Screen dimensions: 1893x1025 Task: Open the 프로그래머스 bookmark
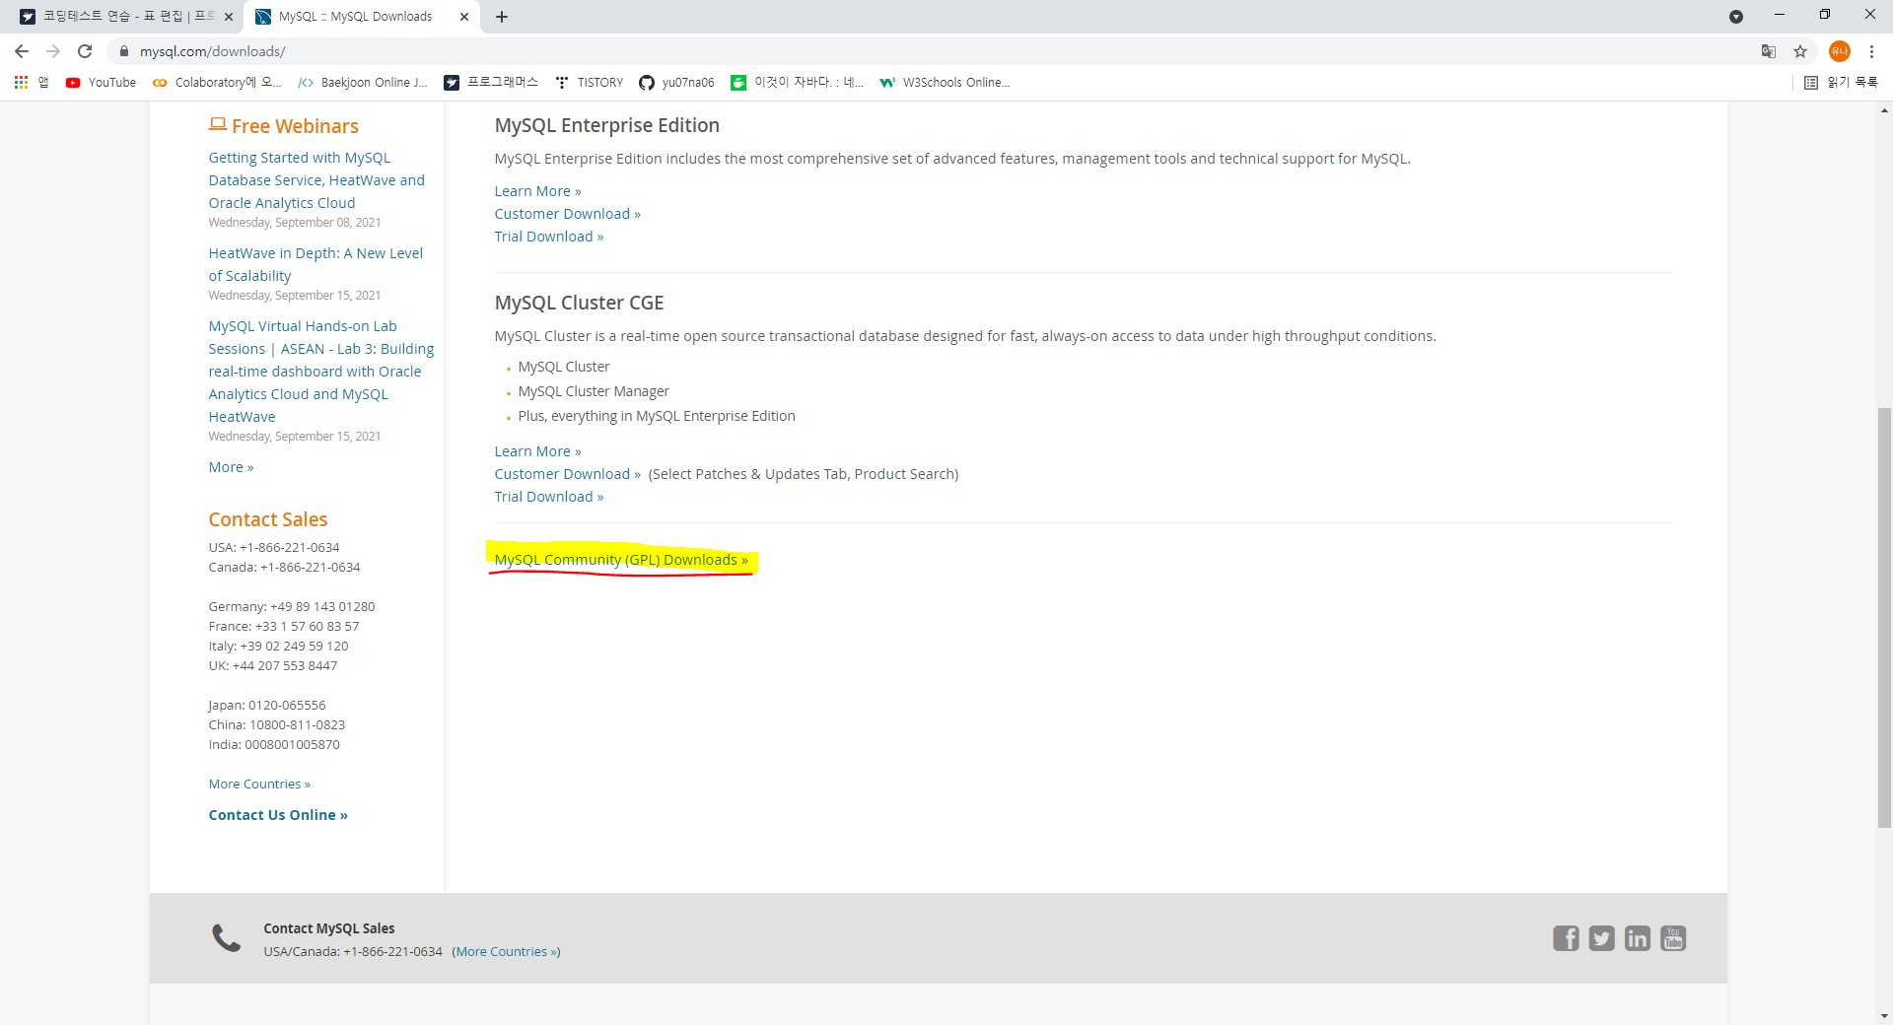(491, 83)
